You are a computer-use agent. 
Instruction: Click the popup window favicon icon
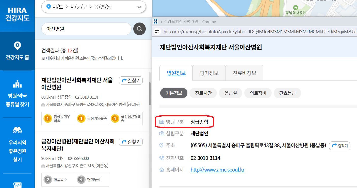tap(156, 22)
